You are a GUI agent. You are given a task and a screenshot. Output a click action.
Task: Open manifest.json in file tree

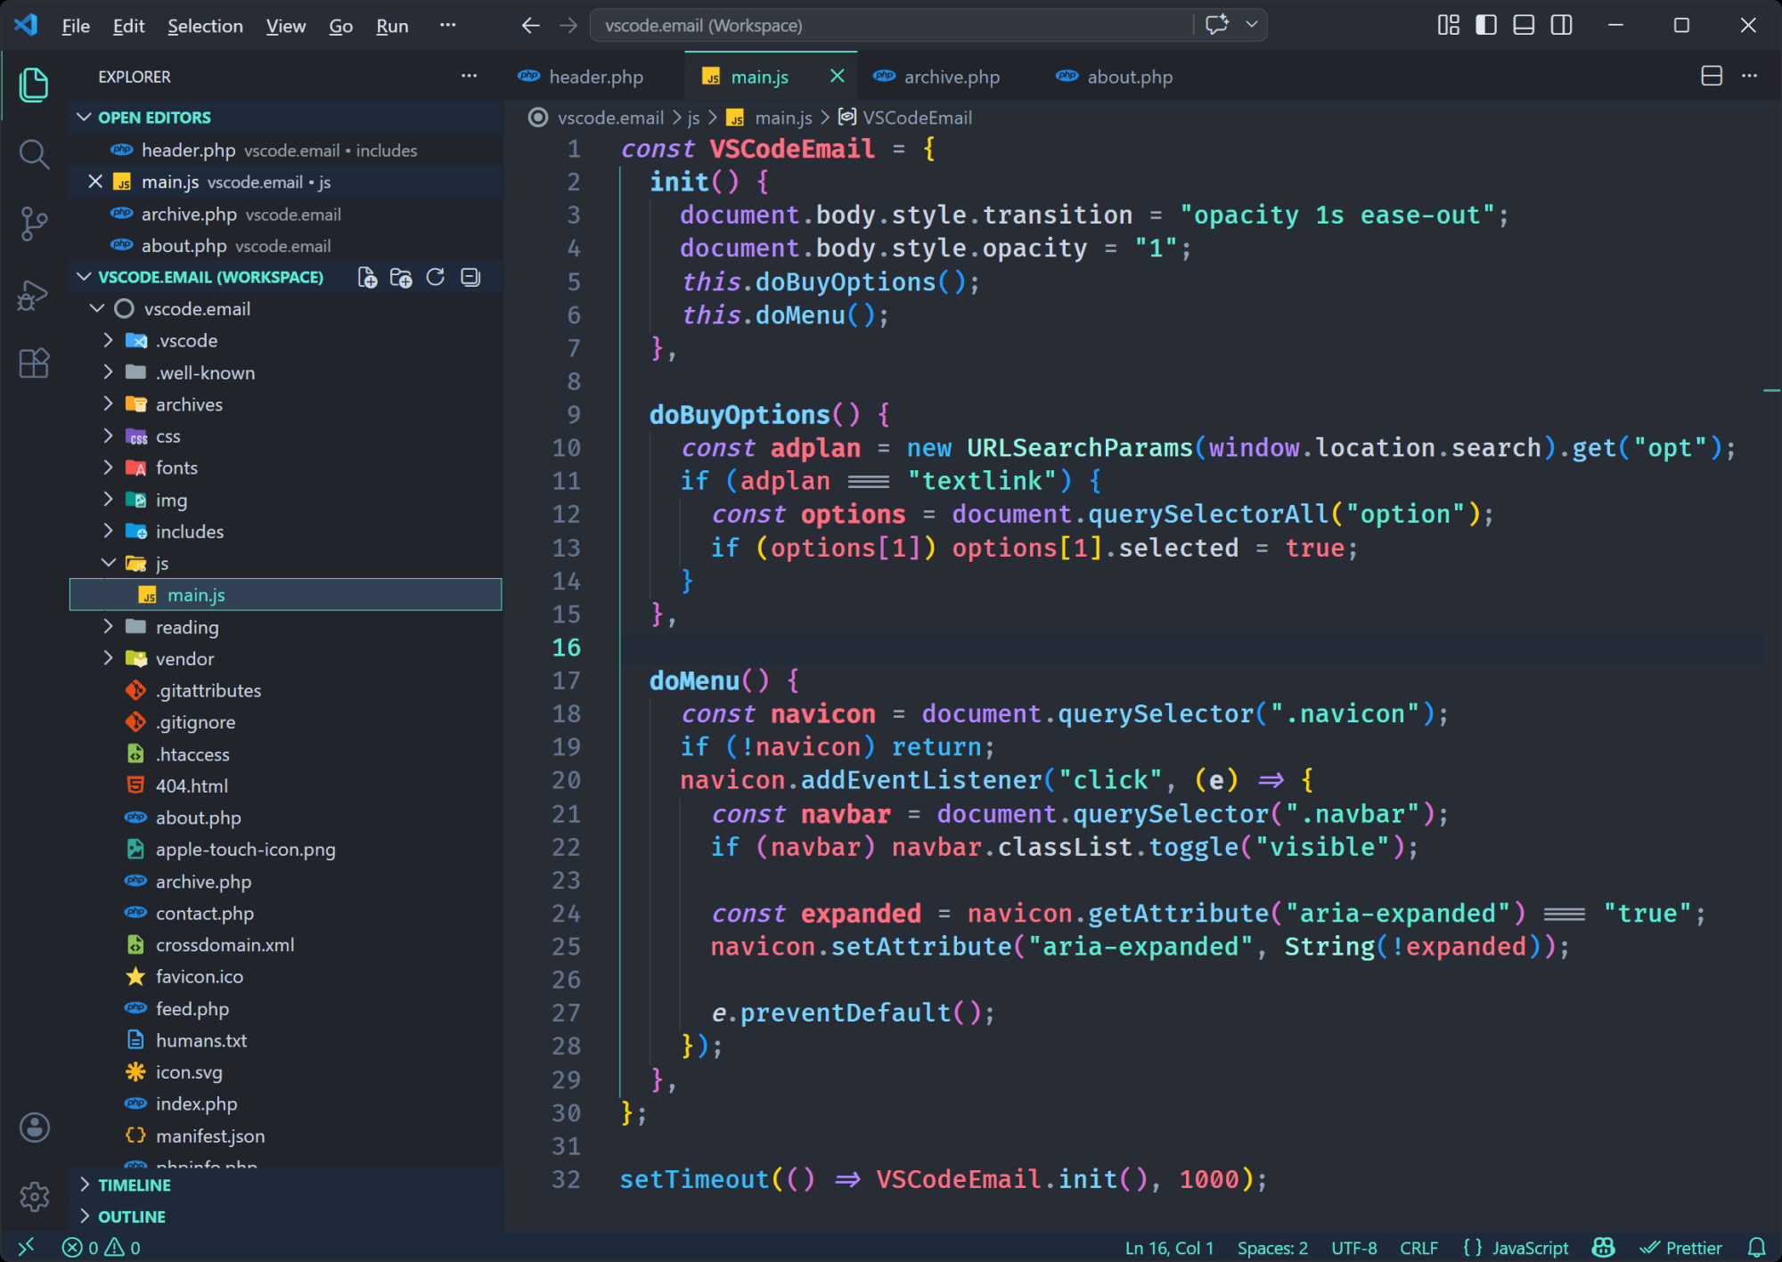285,1136
